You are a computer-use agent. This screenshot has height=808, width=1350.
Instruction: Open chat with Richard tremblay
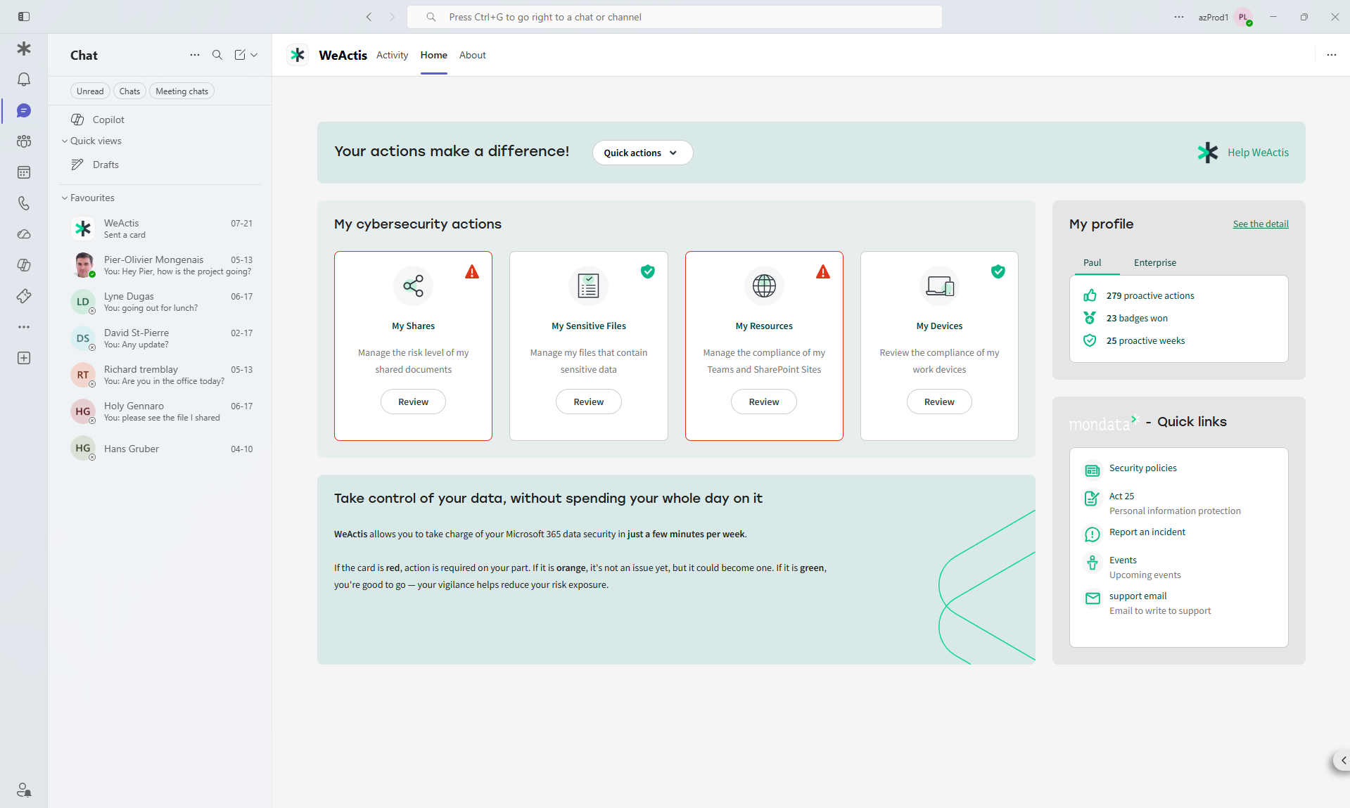pyautogui.click(x=160, y=375)
